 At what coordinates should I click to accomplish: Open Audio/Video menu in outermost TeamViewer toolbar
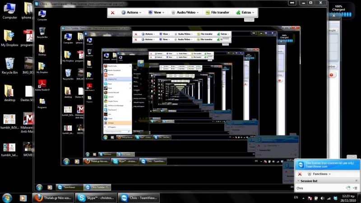(x=185, y=13)
